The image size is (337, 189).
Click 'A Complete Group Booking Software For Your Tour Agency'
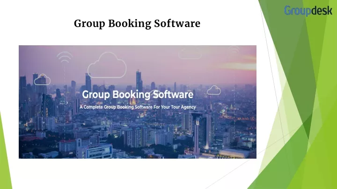pyautogui.click(x=138, y=107)
